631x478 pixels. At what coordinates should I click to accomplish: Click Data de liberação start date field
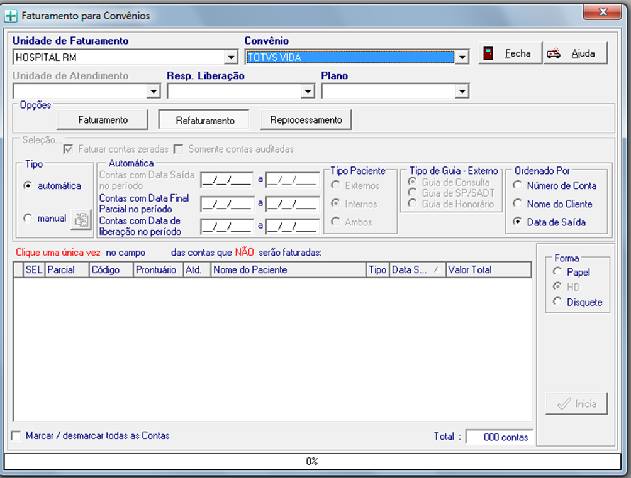pos(227,227)
